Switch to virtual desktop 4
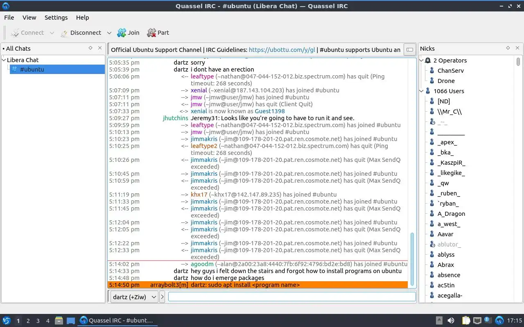The width and height of the screenshot is (524, 327). click(47, 321)
